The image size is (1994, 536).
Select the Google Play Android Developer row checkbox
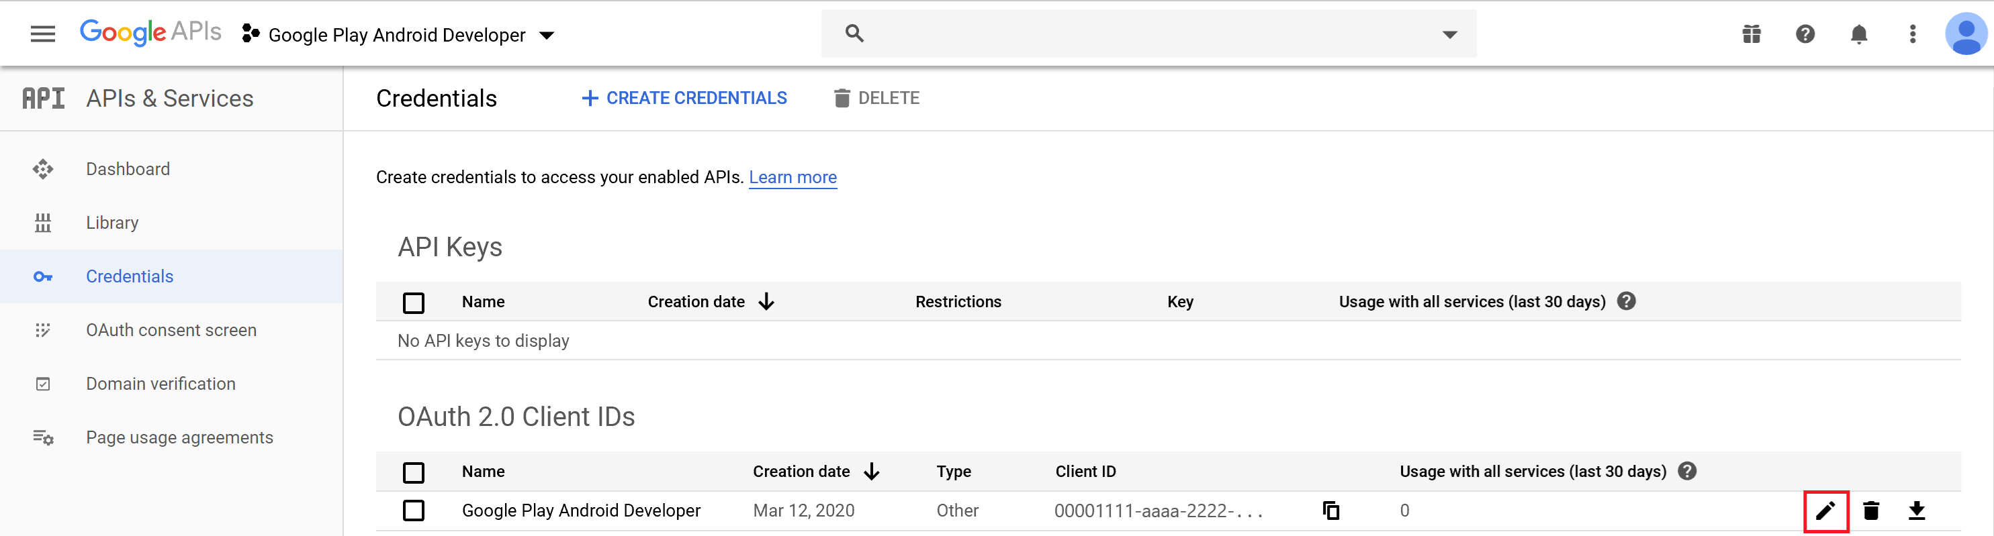tap(414, 511)
